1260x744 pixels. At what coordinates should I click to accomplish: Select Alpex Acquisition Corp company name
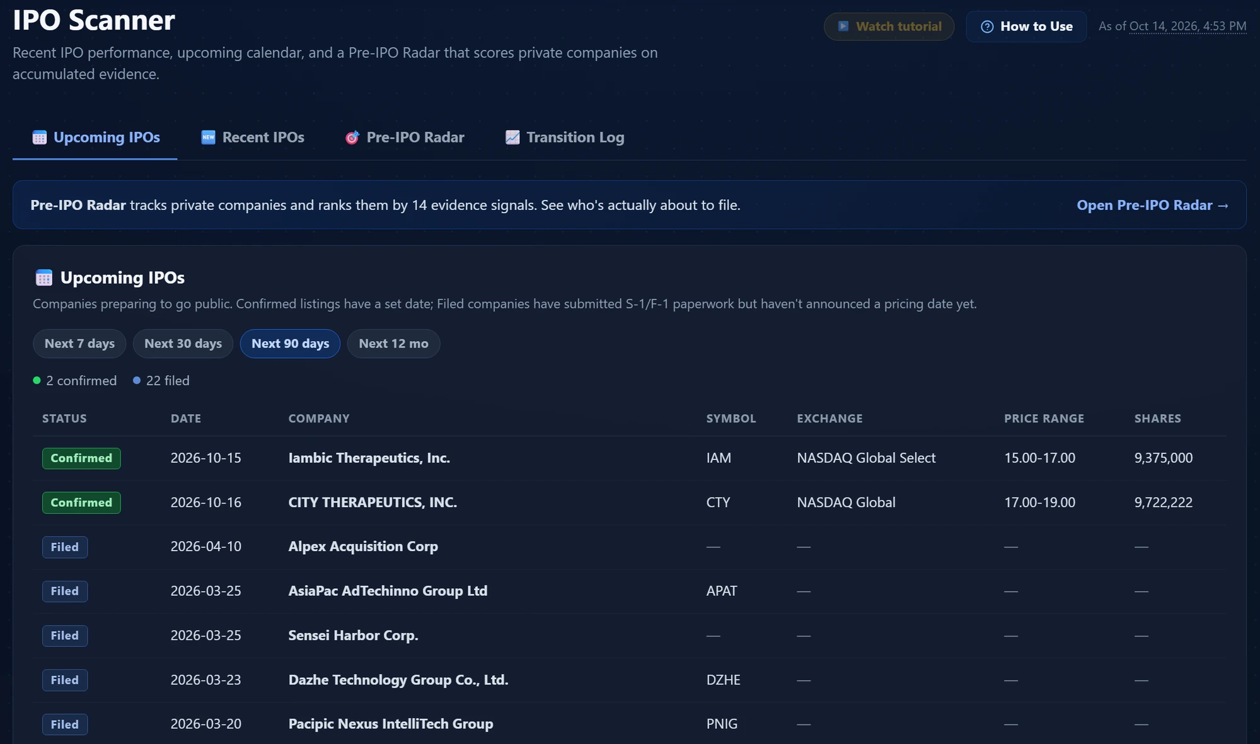363,547
